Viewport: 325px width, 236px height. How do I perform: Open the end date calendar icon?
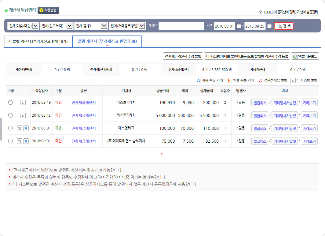pyautogui.click(x=269, y=26)
